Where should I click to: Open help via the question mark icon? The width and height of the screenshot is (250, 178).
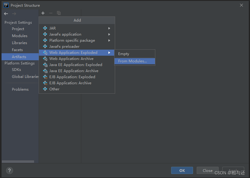point(9,170)
